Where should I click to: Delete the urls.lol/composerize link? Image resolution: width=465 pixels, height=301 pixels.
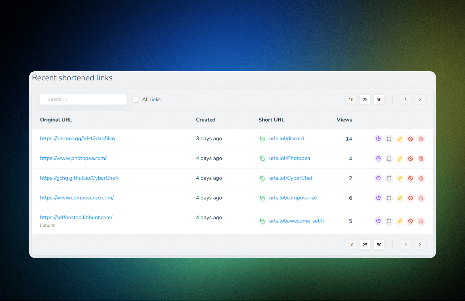(421, 198)
